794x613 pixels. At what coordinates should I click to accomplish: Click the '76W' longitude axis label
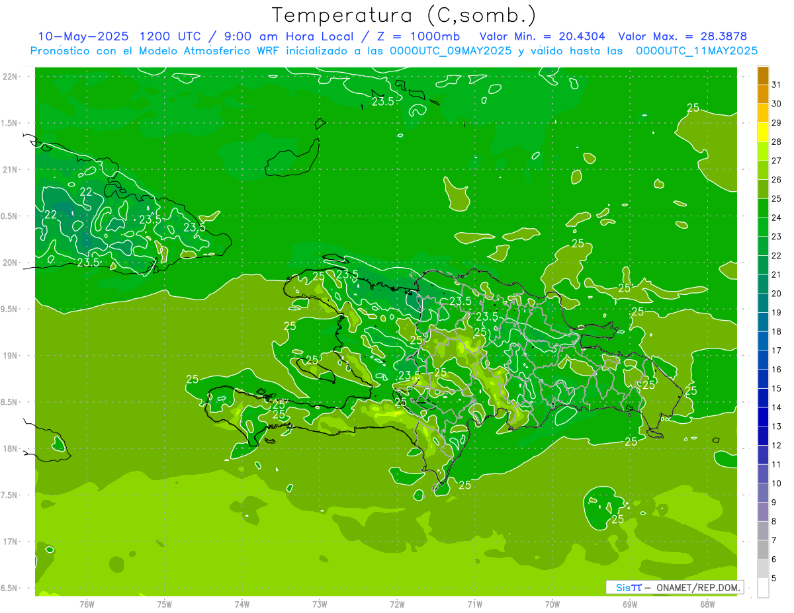pyautogui.click(x=87, y=604)
